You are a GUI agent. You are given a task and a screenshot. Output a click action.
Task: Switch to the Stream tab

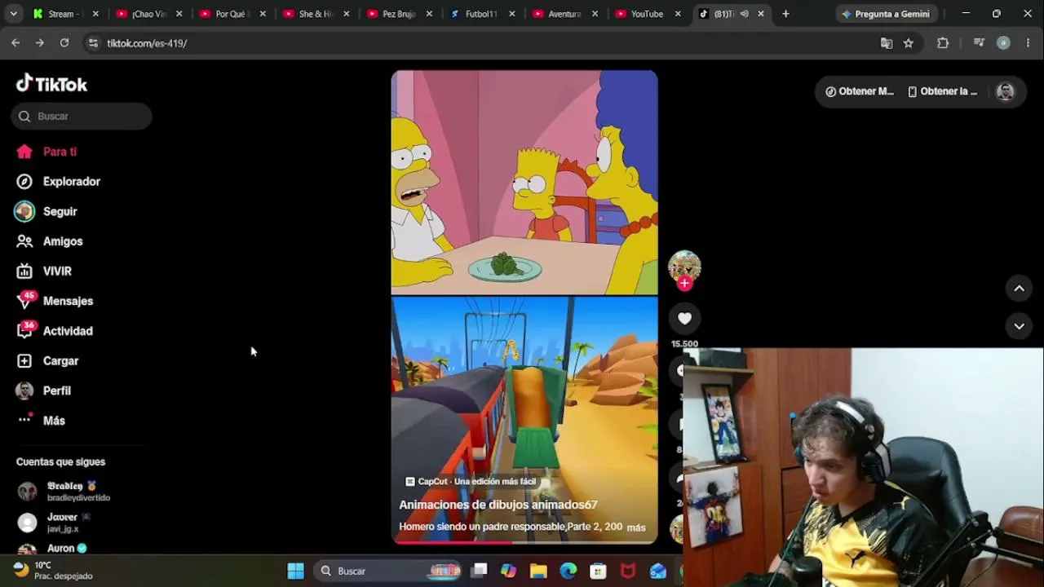64,14
